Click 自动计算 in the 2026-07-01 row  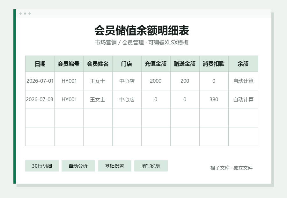[x=243, y=81]
